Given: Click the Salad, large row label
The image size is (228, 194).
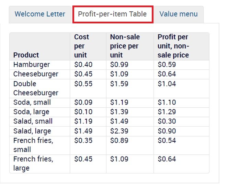Looking at the screenshot, I should coord(32,131).
